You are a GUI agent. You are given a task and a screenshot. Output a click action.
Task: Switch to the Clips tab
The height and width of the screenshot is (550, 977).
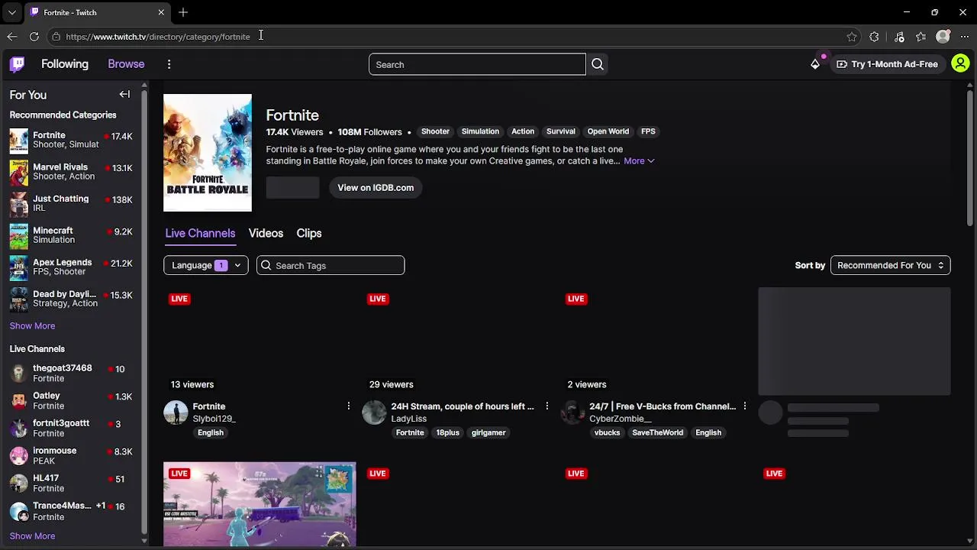pyautogui.click(x=309, y=234)
